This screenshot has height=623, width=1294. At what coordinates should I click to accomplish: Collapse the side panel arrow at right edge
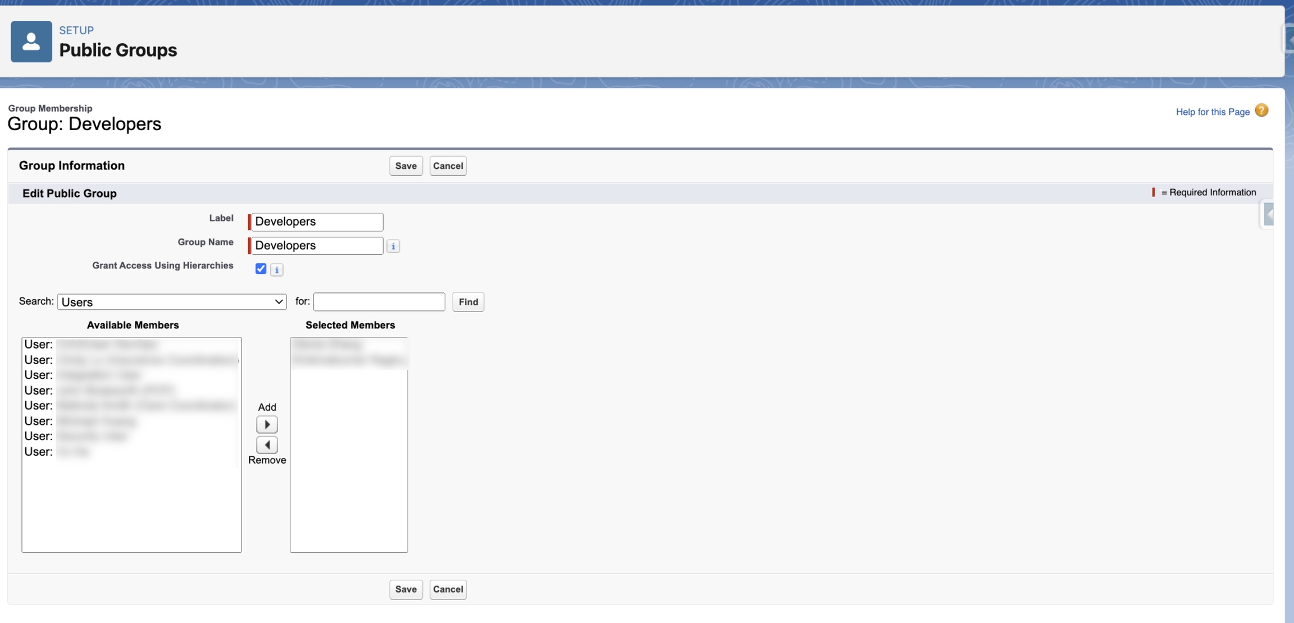pos(1268,214)
